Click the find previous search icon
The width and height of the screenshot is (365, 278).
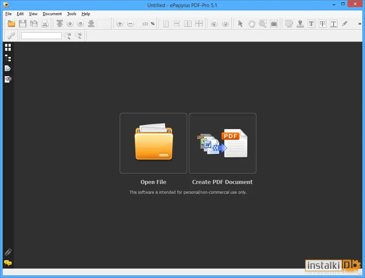pyautogui.click(x=67, y=36)
